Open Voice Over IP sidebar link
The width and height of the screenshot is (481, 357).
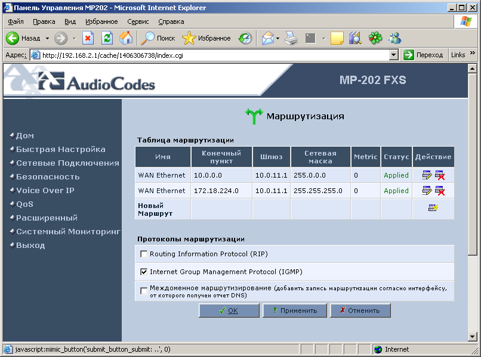point(45,190)
